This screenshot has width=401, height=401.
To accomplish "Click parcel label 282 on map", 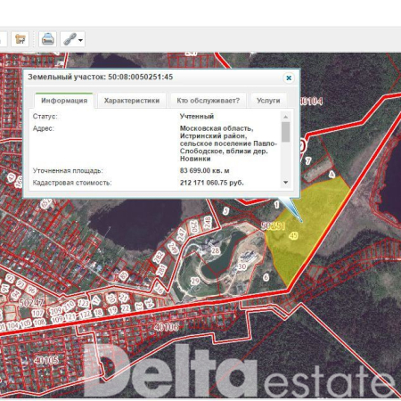I will pos(159,258).
